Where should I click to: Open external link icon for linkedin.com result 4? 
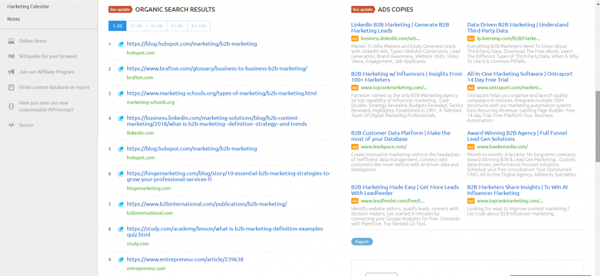pyautogui.click(x=121, y=118)
